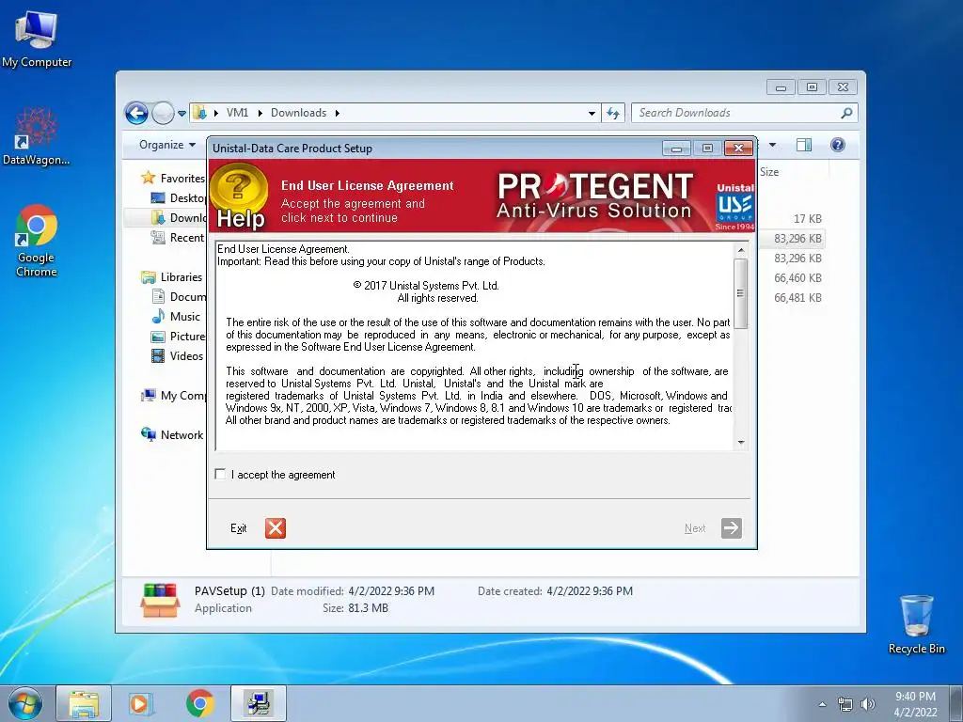Click My Computer desktop icon
This screenshot has width=963, height=722.
coord(37,39)
